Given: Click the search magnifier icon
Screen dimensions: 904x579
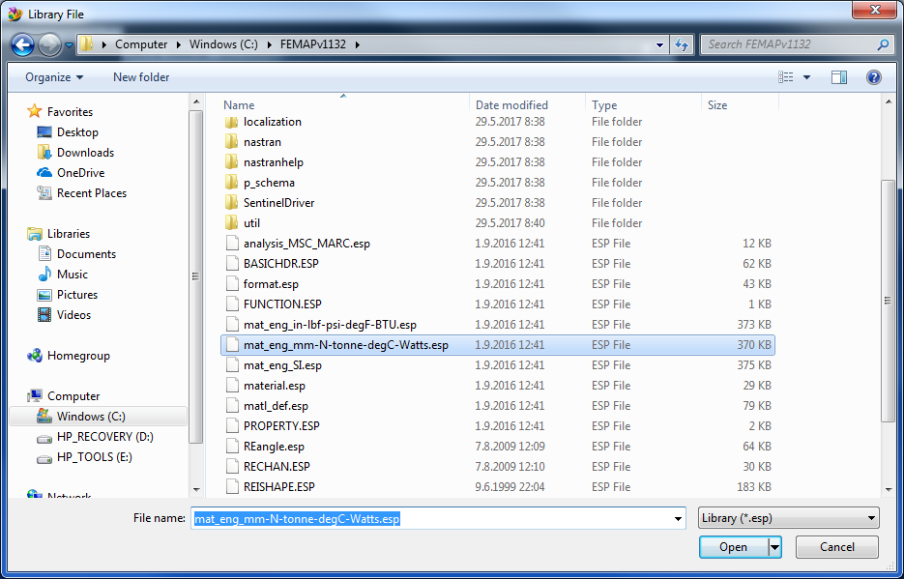Looking at the screenshot, I should coord(883,44).
